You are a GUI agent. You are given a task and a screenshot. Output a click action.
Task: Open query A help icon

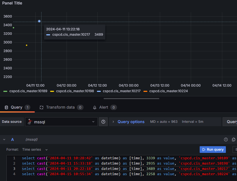pyautogui.click(x=226, y=140)
